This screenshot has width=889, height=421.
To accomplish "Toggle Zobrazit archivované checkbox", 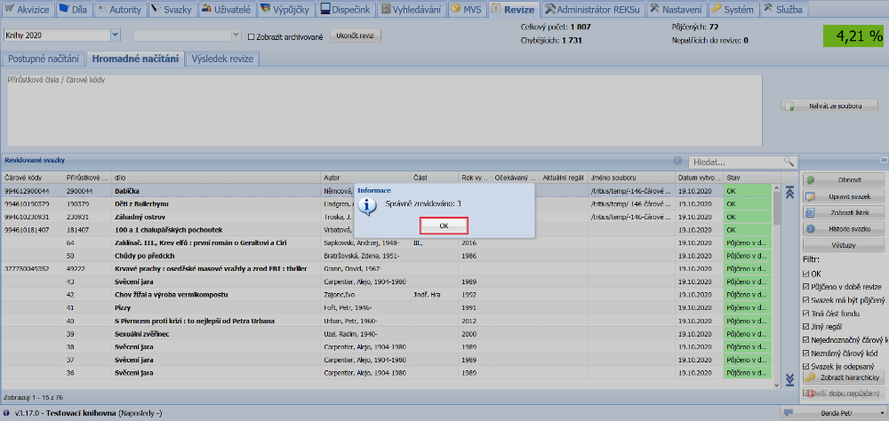I will pyautogui.click(x=251, y=36).
